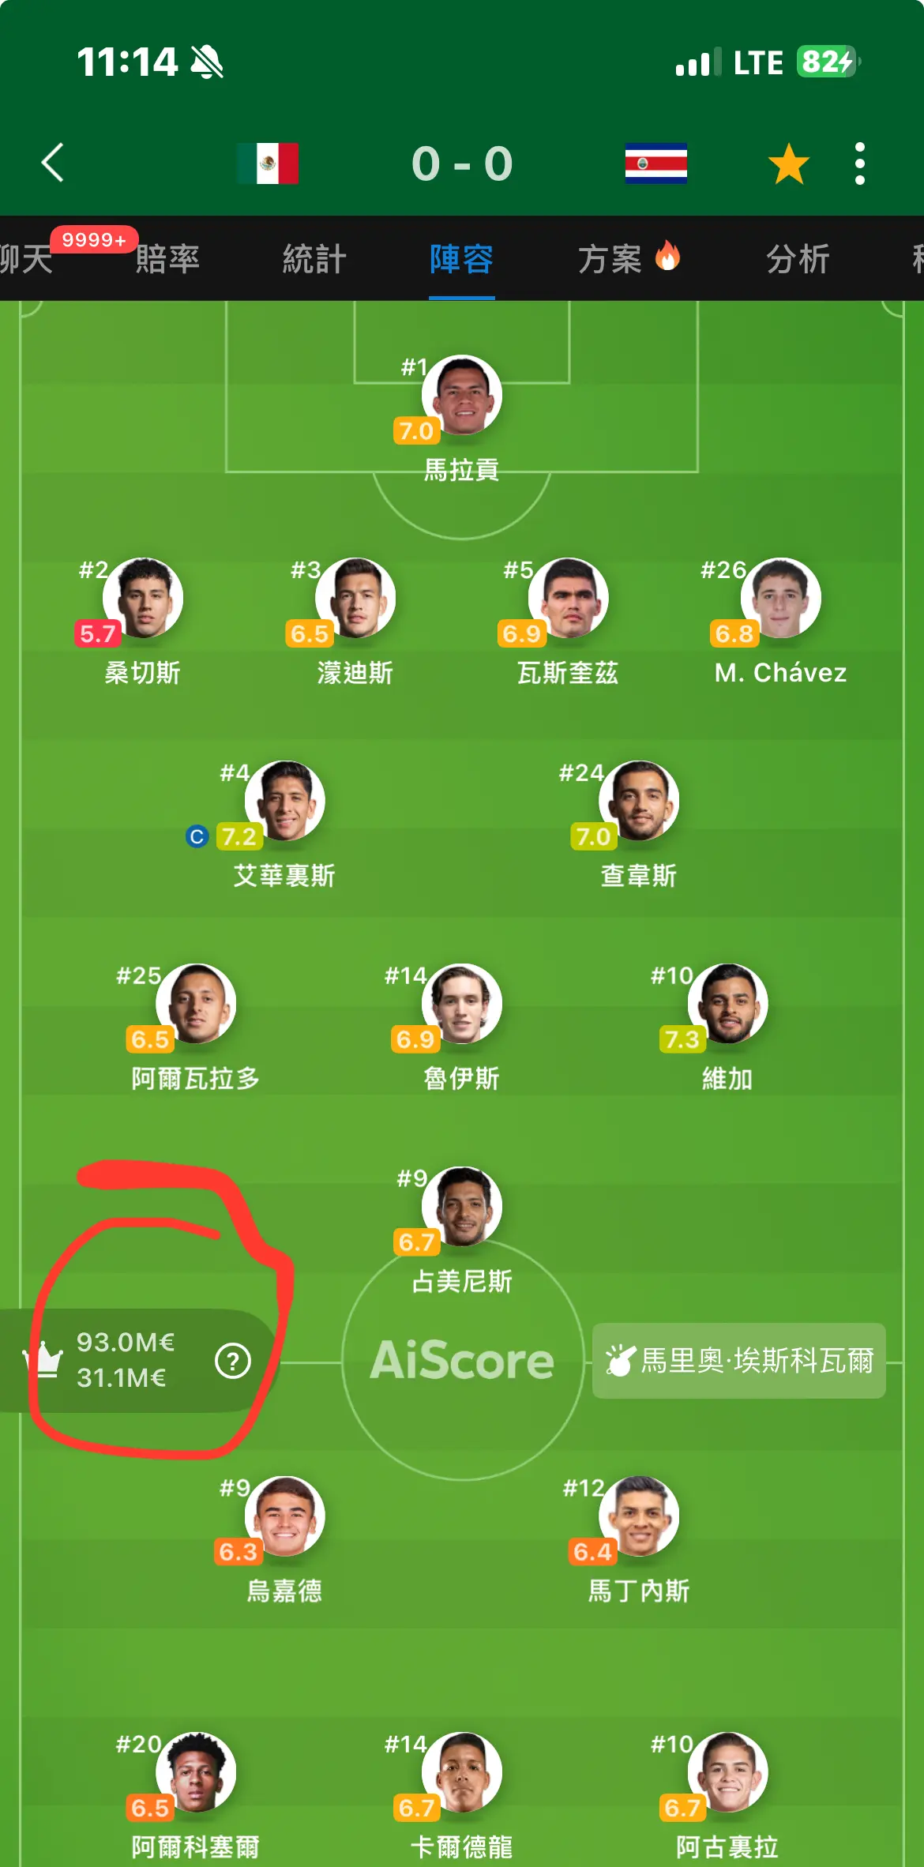The image size is (924, 1867).
Task: Toggle the favorite star icon
Action: coord(789,163)
